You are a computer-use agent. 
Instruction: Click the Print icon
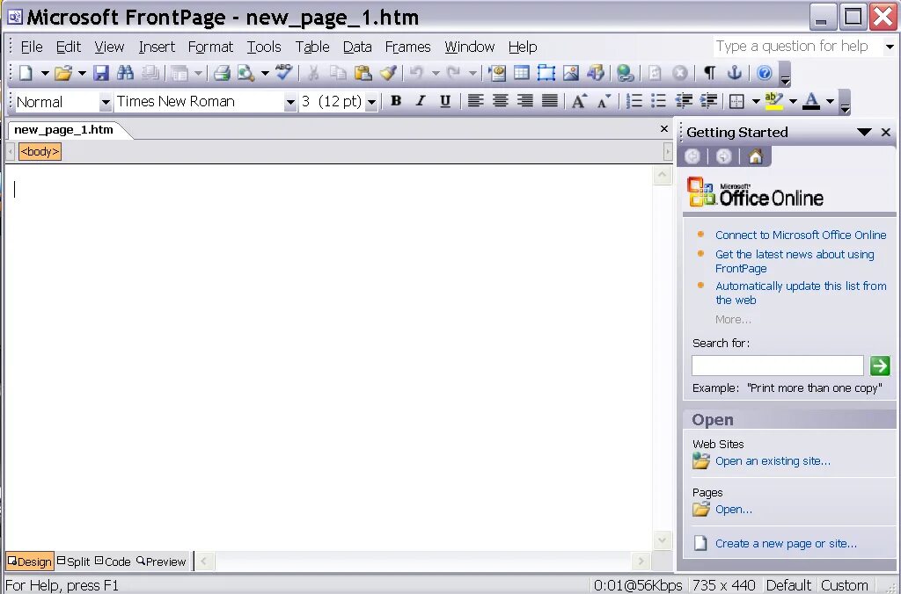(222, 73)
